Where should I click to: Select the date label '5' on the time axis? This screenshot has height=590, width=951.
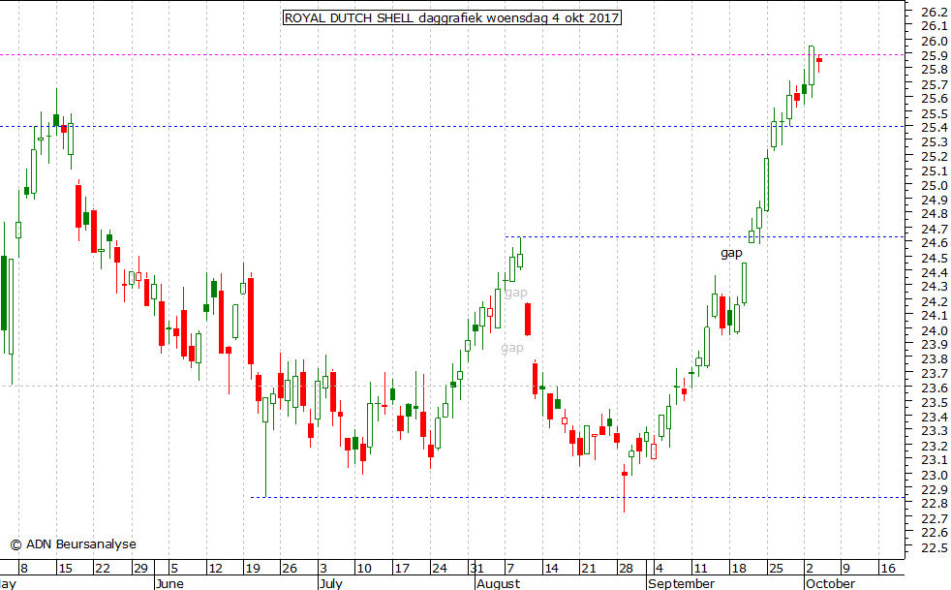coord(174,568)
